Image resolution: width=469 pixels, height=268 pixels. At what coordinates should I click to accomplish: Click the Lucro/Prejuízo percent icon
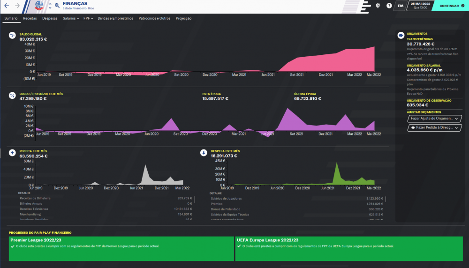click(x=12, y=95)
